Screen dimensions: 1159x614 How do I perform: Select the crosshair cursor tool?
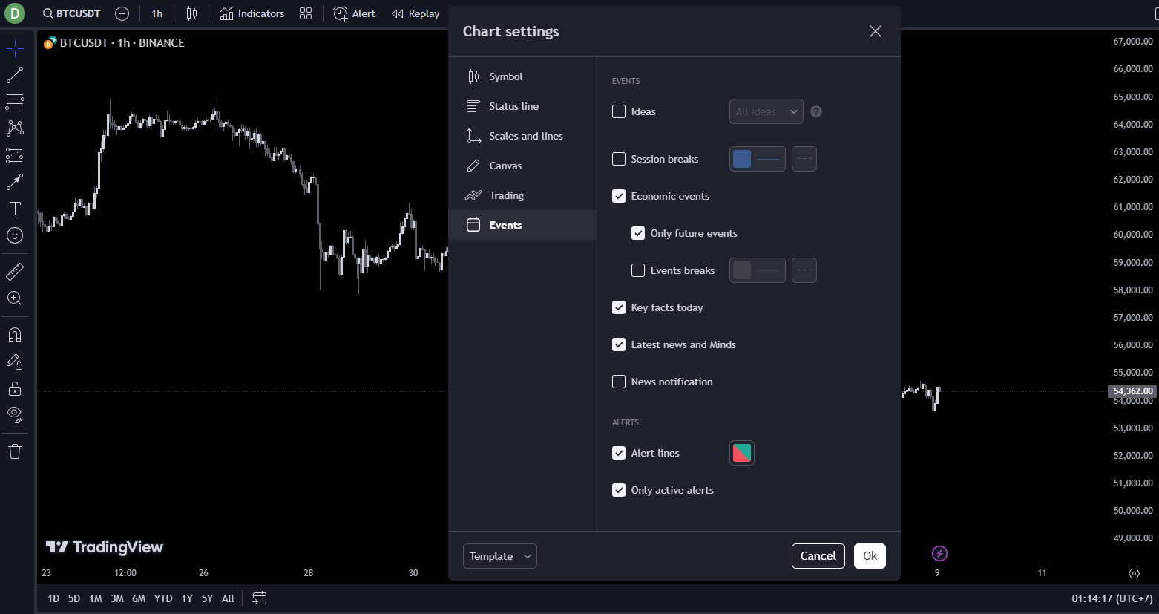pos(15,49)
